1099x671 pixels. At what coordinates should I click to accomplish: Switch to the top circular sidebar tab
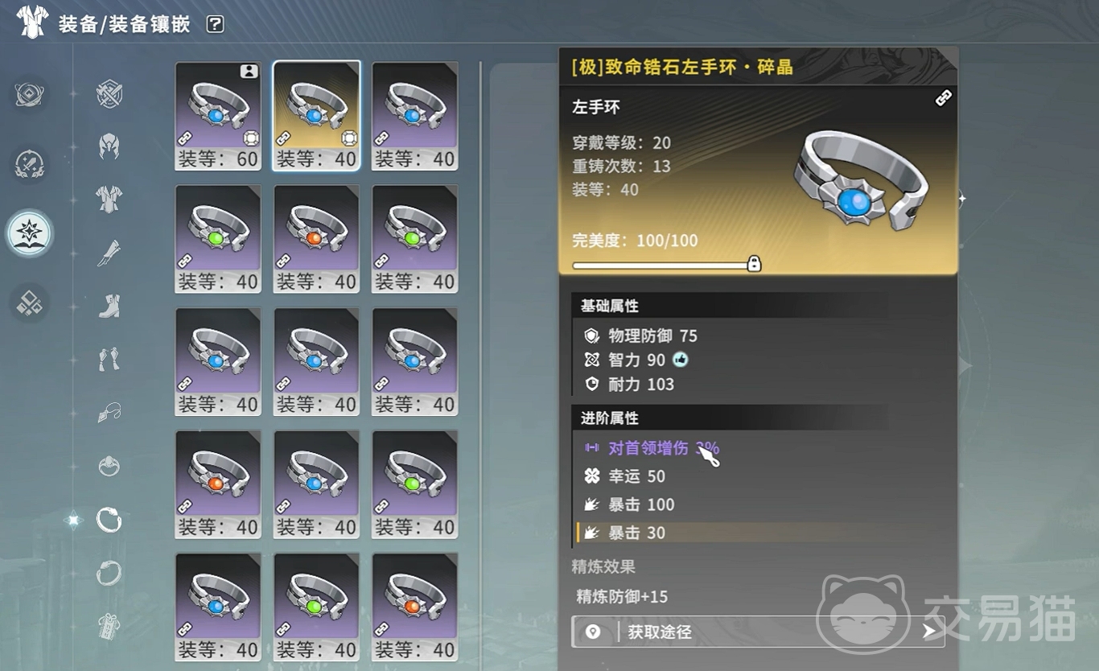tap(30, 94)
